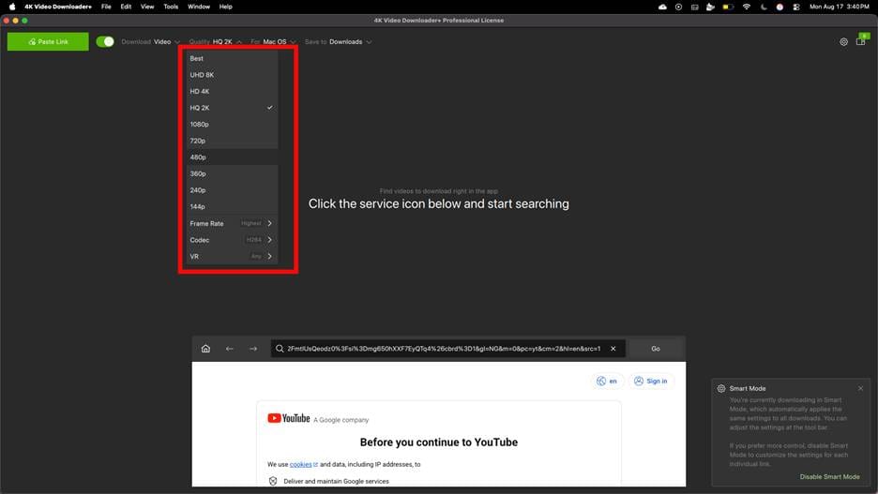Open the Window menu
This screenshot has width=878, height=494.
coord(198,7)
